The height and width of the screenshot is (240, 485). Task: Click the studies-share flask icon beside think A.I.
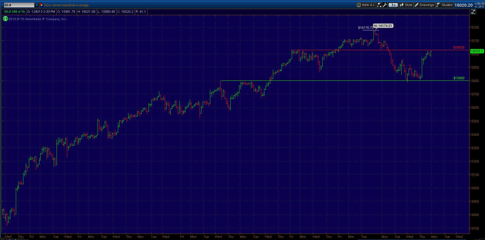[x=379, y=5]
